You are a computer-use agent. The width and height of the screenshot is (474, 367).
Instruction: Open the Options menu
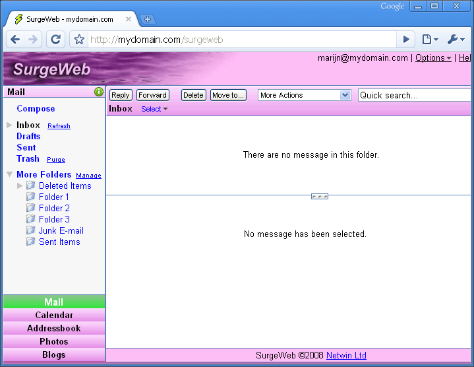[432, 58]
